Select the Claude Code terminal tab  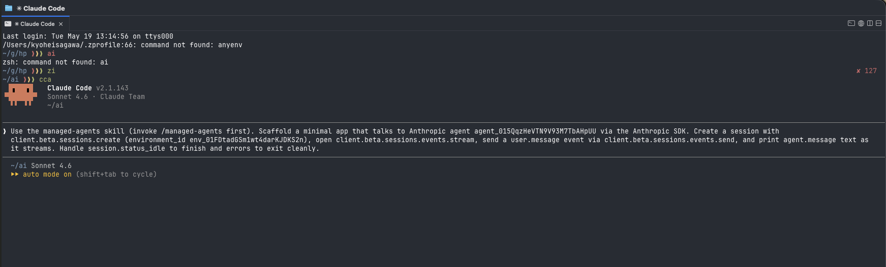[35, 24]
